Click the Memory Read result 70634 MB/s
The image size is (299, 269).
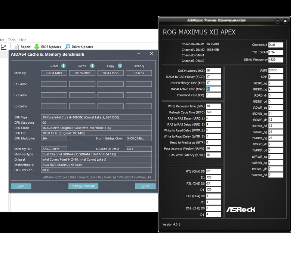coord(54,73)
